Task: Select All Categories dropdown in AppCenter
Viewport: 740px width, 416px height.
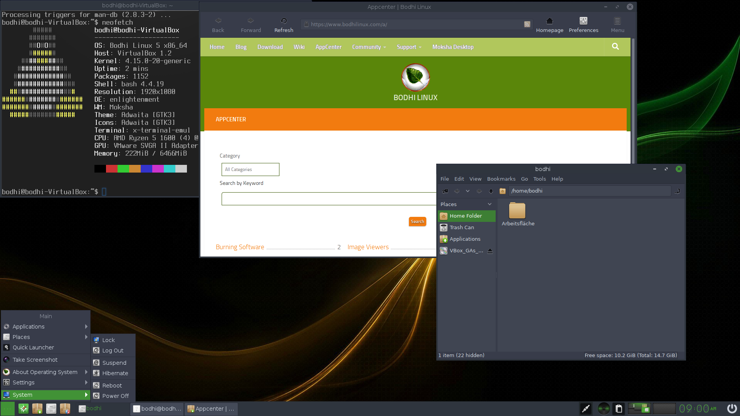Action: (x=251, y=169)
